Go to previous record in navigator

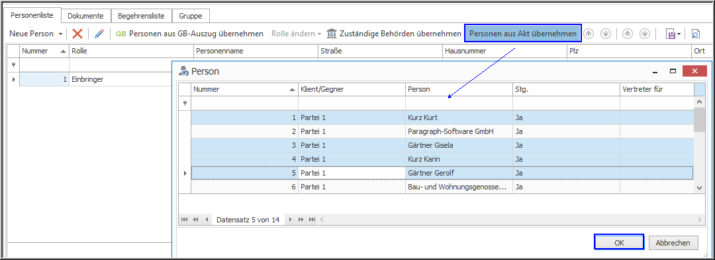(x=207, y=220)
